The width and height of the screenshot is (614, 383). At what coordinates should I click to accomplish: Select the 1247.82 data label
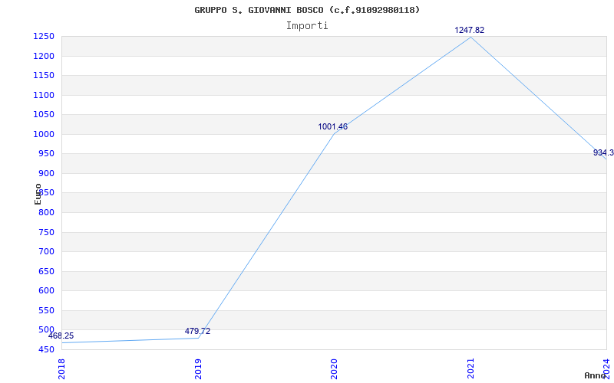click(x=469, y=30)
